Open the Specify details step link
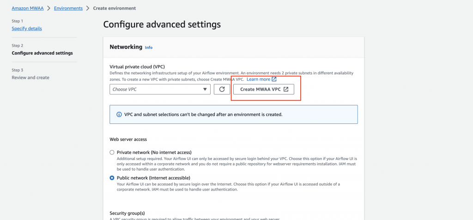The height and width of the screenshot is (220, 473). [x=27, y=28]
